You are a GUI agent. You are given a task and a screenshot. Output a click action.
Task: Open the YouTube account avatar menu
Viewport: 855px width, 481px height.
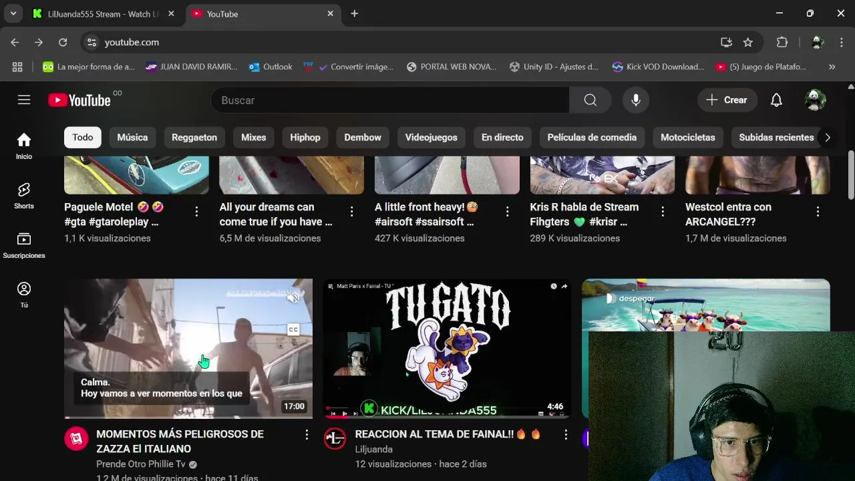(x=816, y=100)
